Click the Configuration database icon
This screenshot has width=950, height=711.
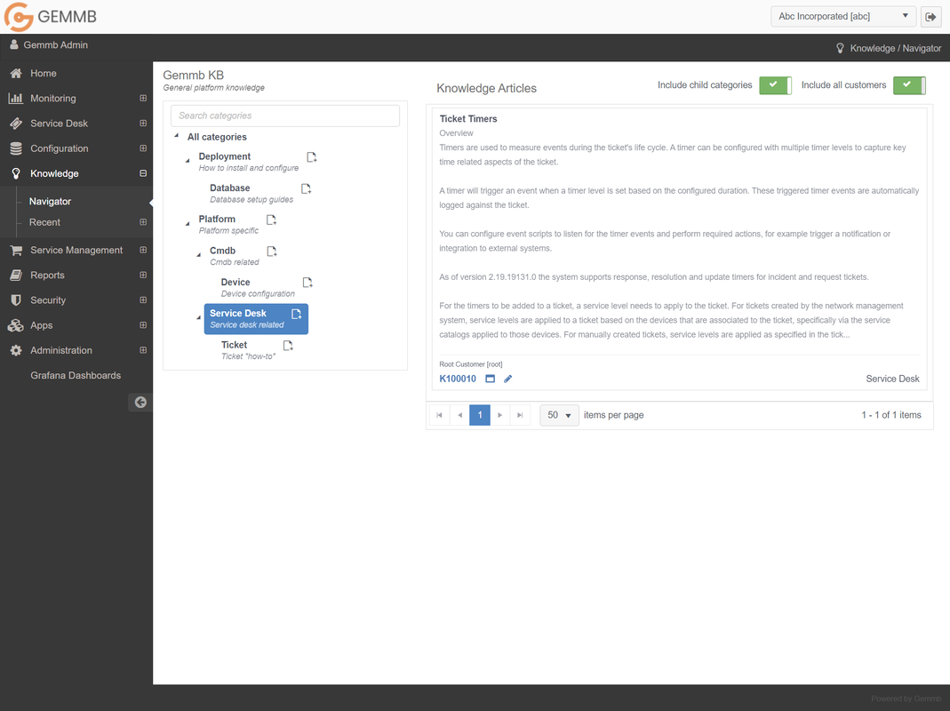16,148
